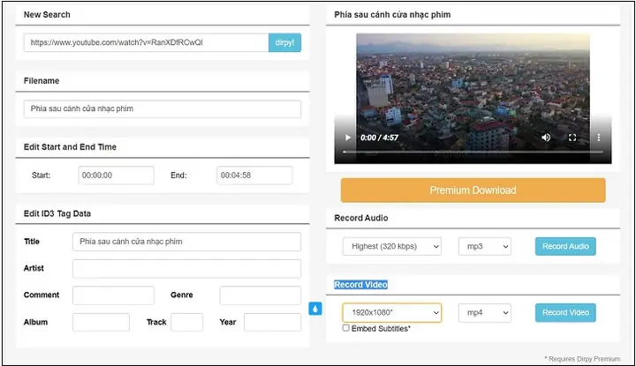The width and height of the screenshot is (636, 366).
Task: Seek along the video progress bar
Action: (x=473, y=152)
